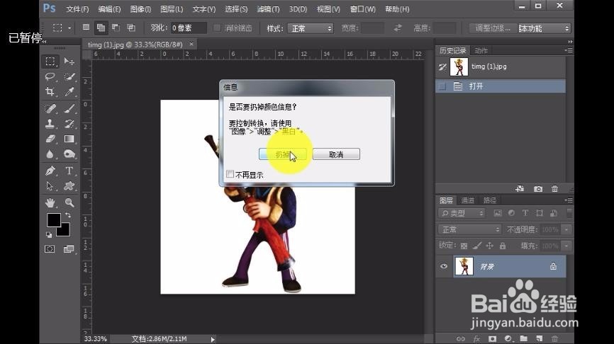Click the 调整边缘 refine edge button
The height and width of the screenshot is (344, 614).
point(493,28)
